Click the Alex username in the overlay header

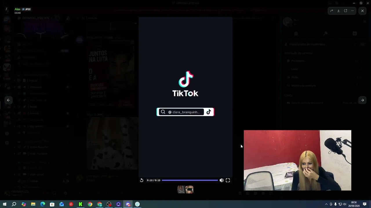17,9
